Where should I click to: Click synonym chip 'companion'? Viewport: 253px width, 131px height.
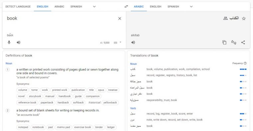click(x=93, y=96)
